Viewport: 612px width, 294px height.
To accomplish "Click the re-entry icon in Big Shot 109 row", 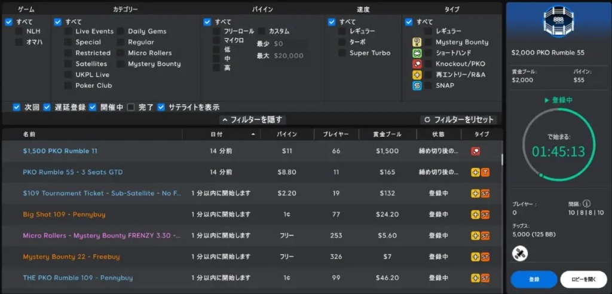I will click(475, 215).
